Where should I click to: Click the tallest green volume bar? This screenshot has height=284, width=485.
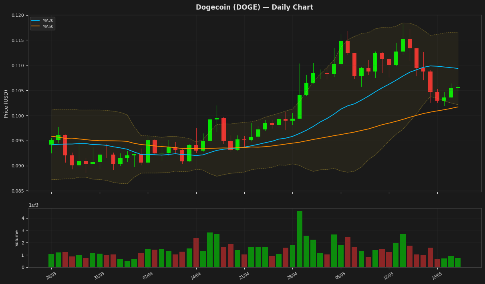(300, 239)
